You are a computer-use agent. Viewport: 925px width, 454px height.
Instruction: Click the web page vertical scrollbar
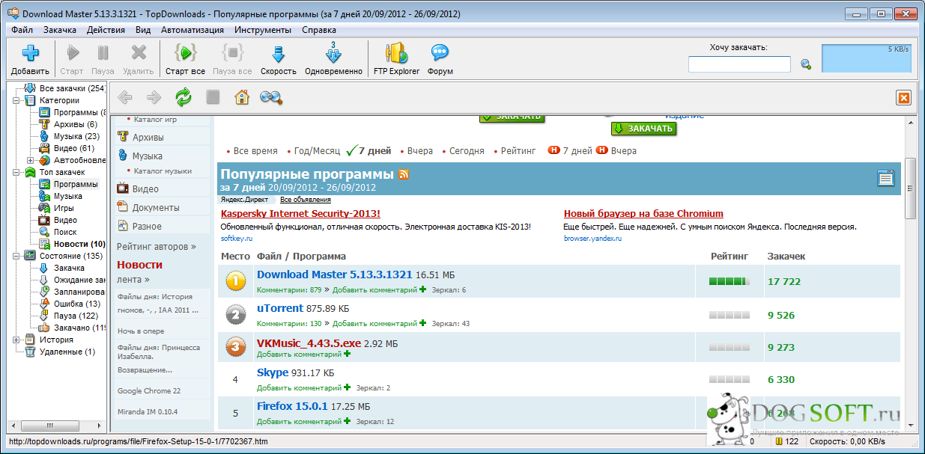(x=911, y=187)
